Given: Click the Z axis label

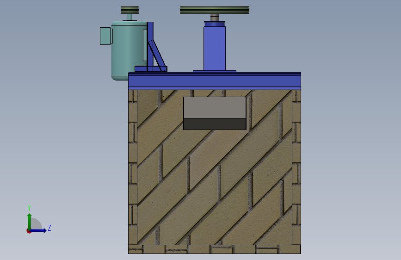Looking at the screenshot, I should 49,228.
